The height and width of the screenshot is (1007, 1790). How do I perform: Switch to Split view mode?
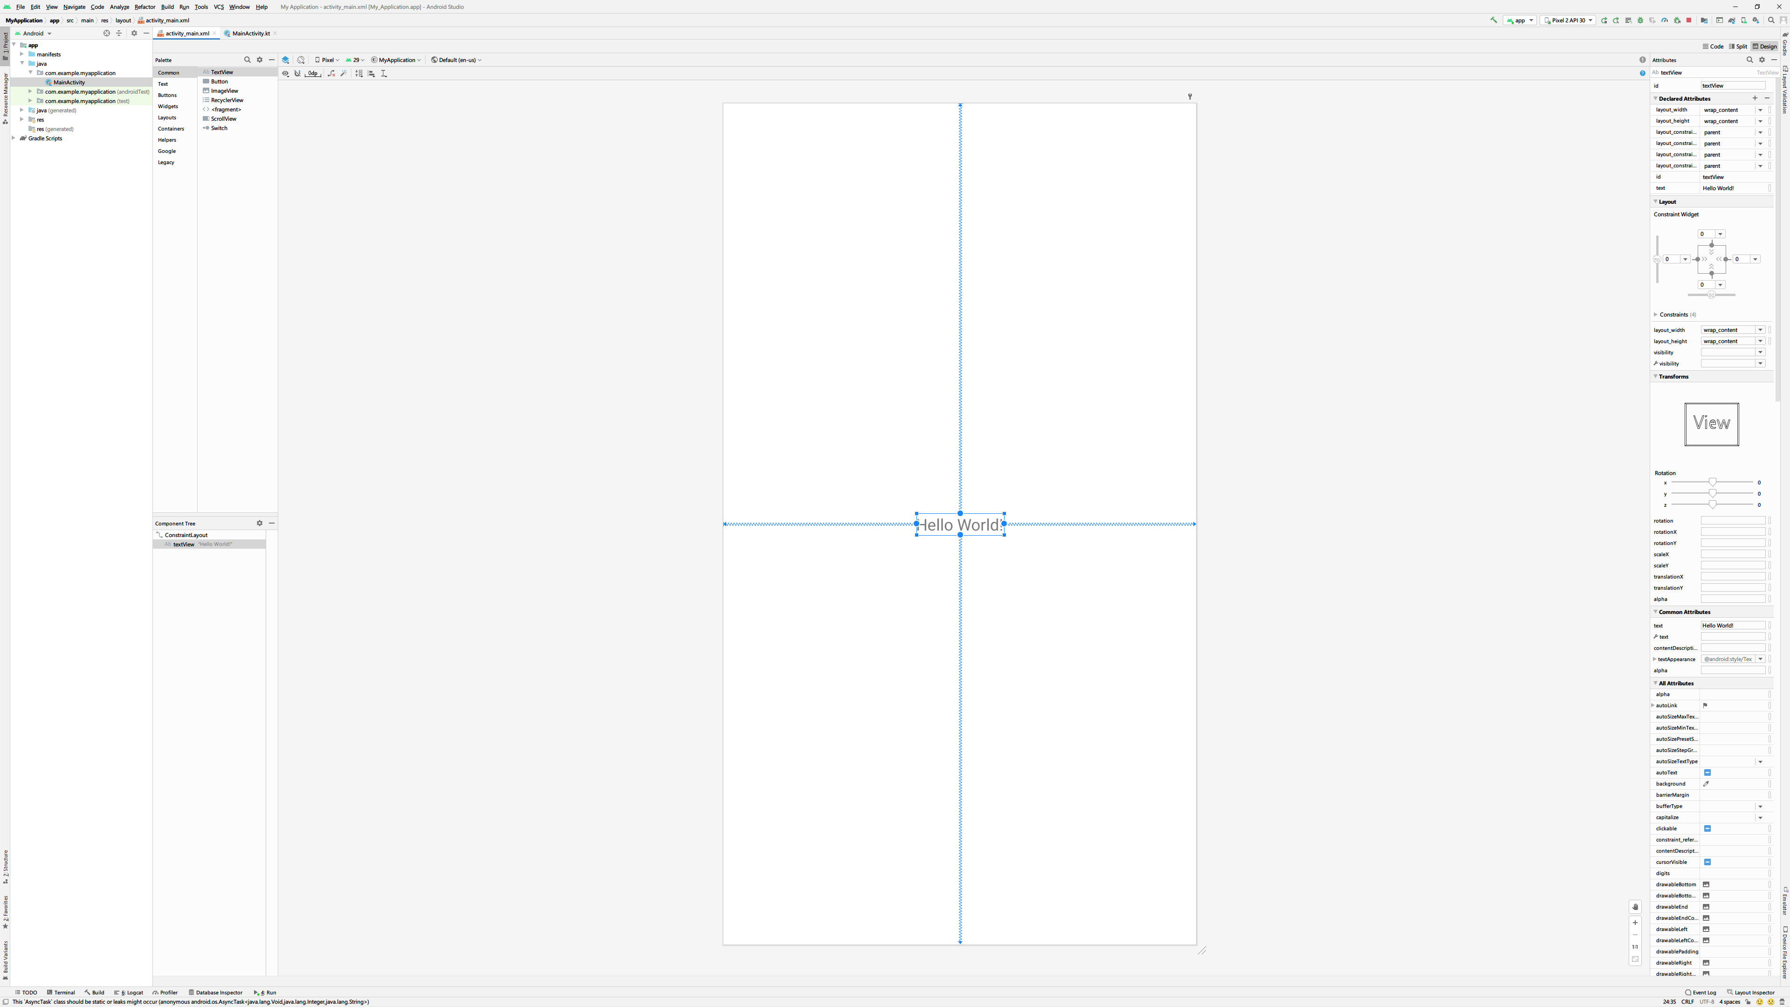1738,47
